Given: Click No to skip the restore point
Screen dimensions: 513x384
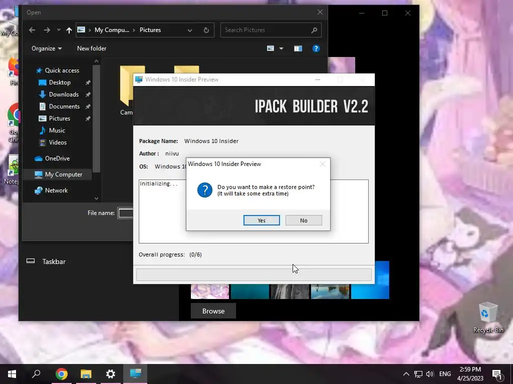Looking at the screenshot, I should pyautogui.click(x=304, y=220).
